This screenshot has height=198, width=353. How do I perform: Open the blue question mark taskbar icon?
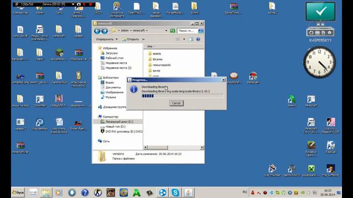coord(85,193)
